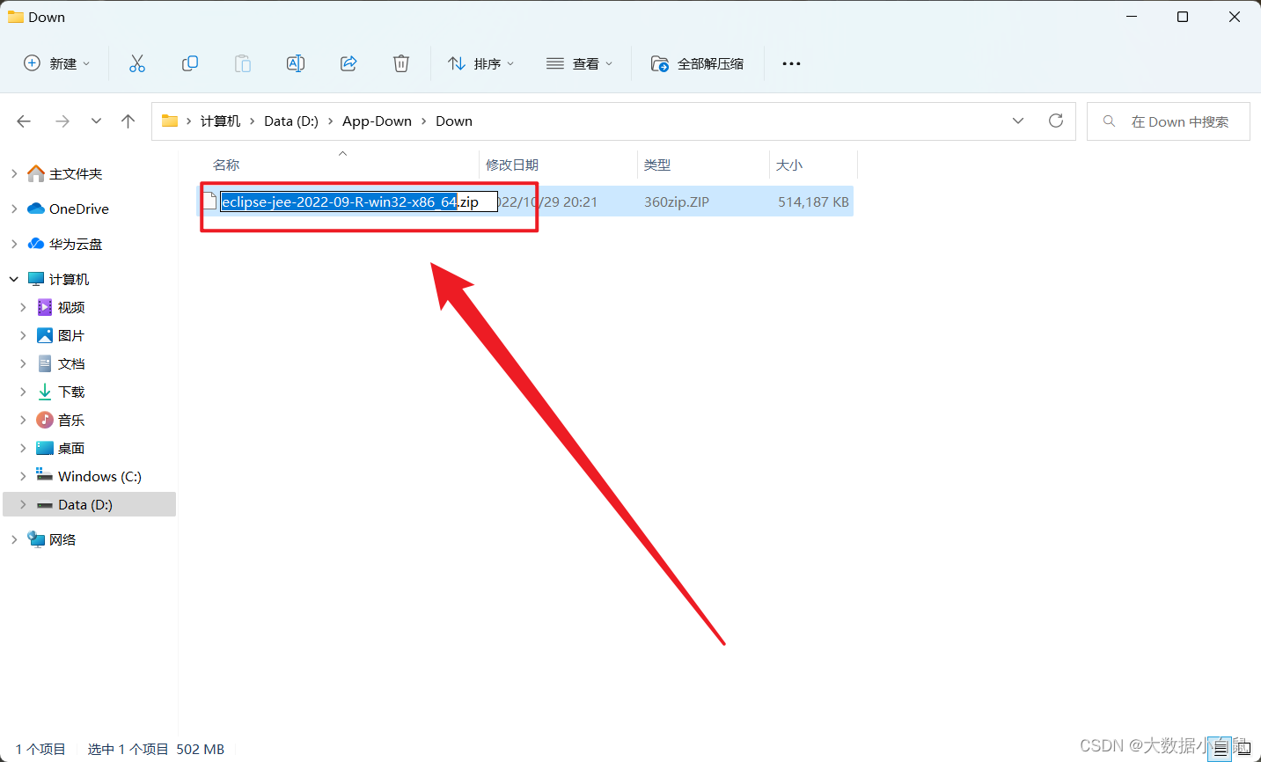Image resolution: width=1261 pixels, height=762 pixels.
Task: Click Data (D:) in the address breadcrumb
Action: [x=291, y=121]
